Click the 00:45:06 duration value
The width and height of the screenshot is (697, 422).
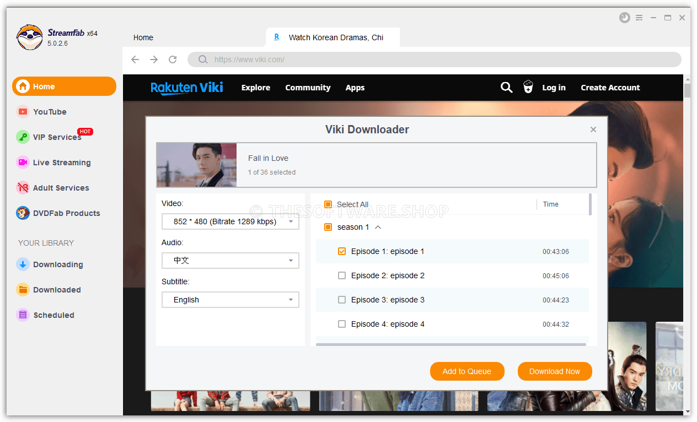pos(556,276)
